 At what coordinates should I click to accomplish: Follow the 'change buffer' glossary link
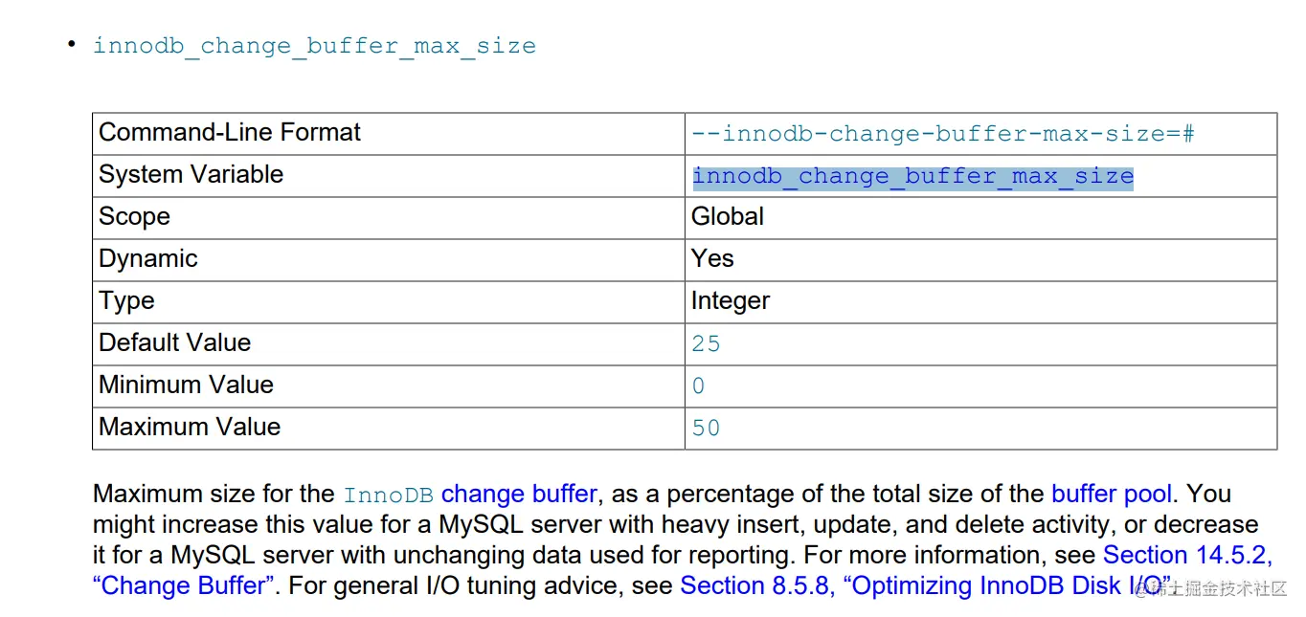(x=519, y=495)
